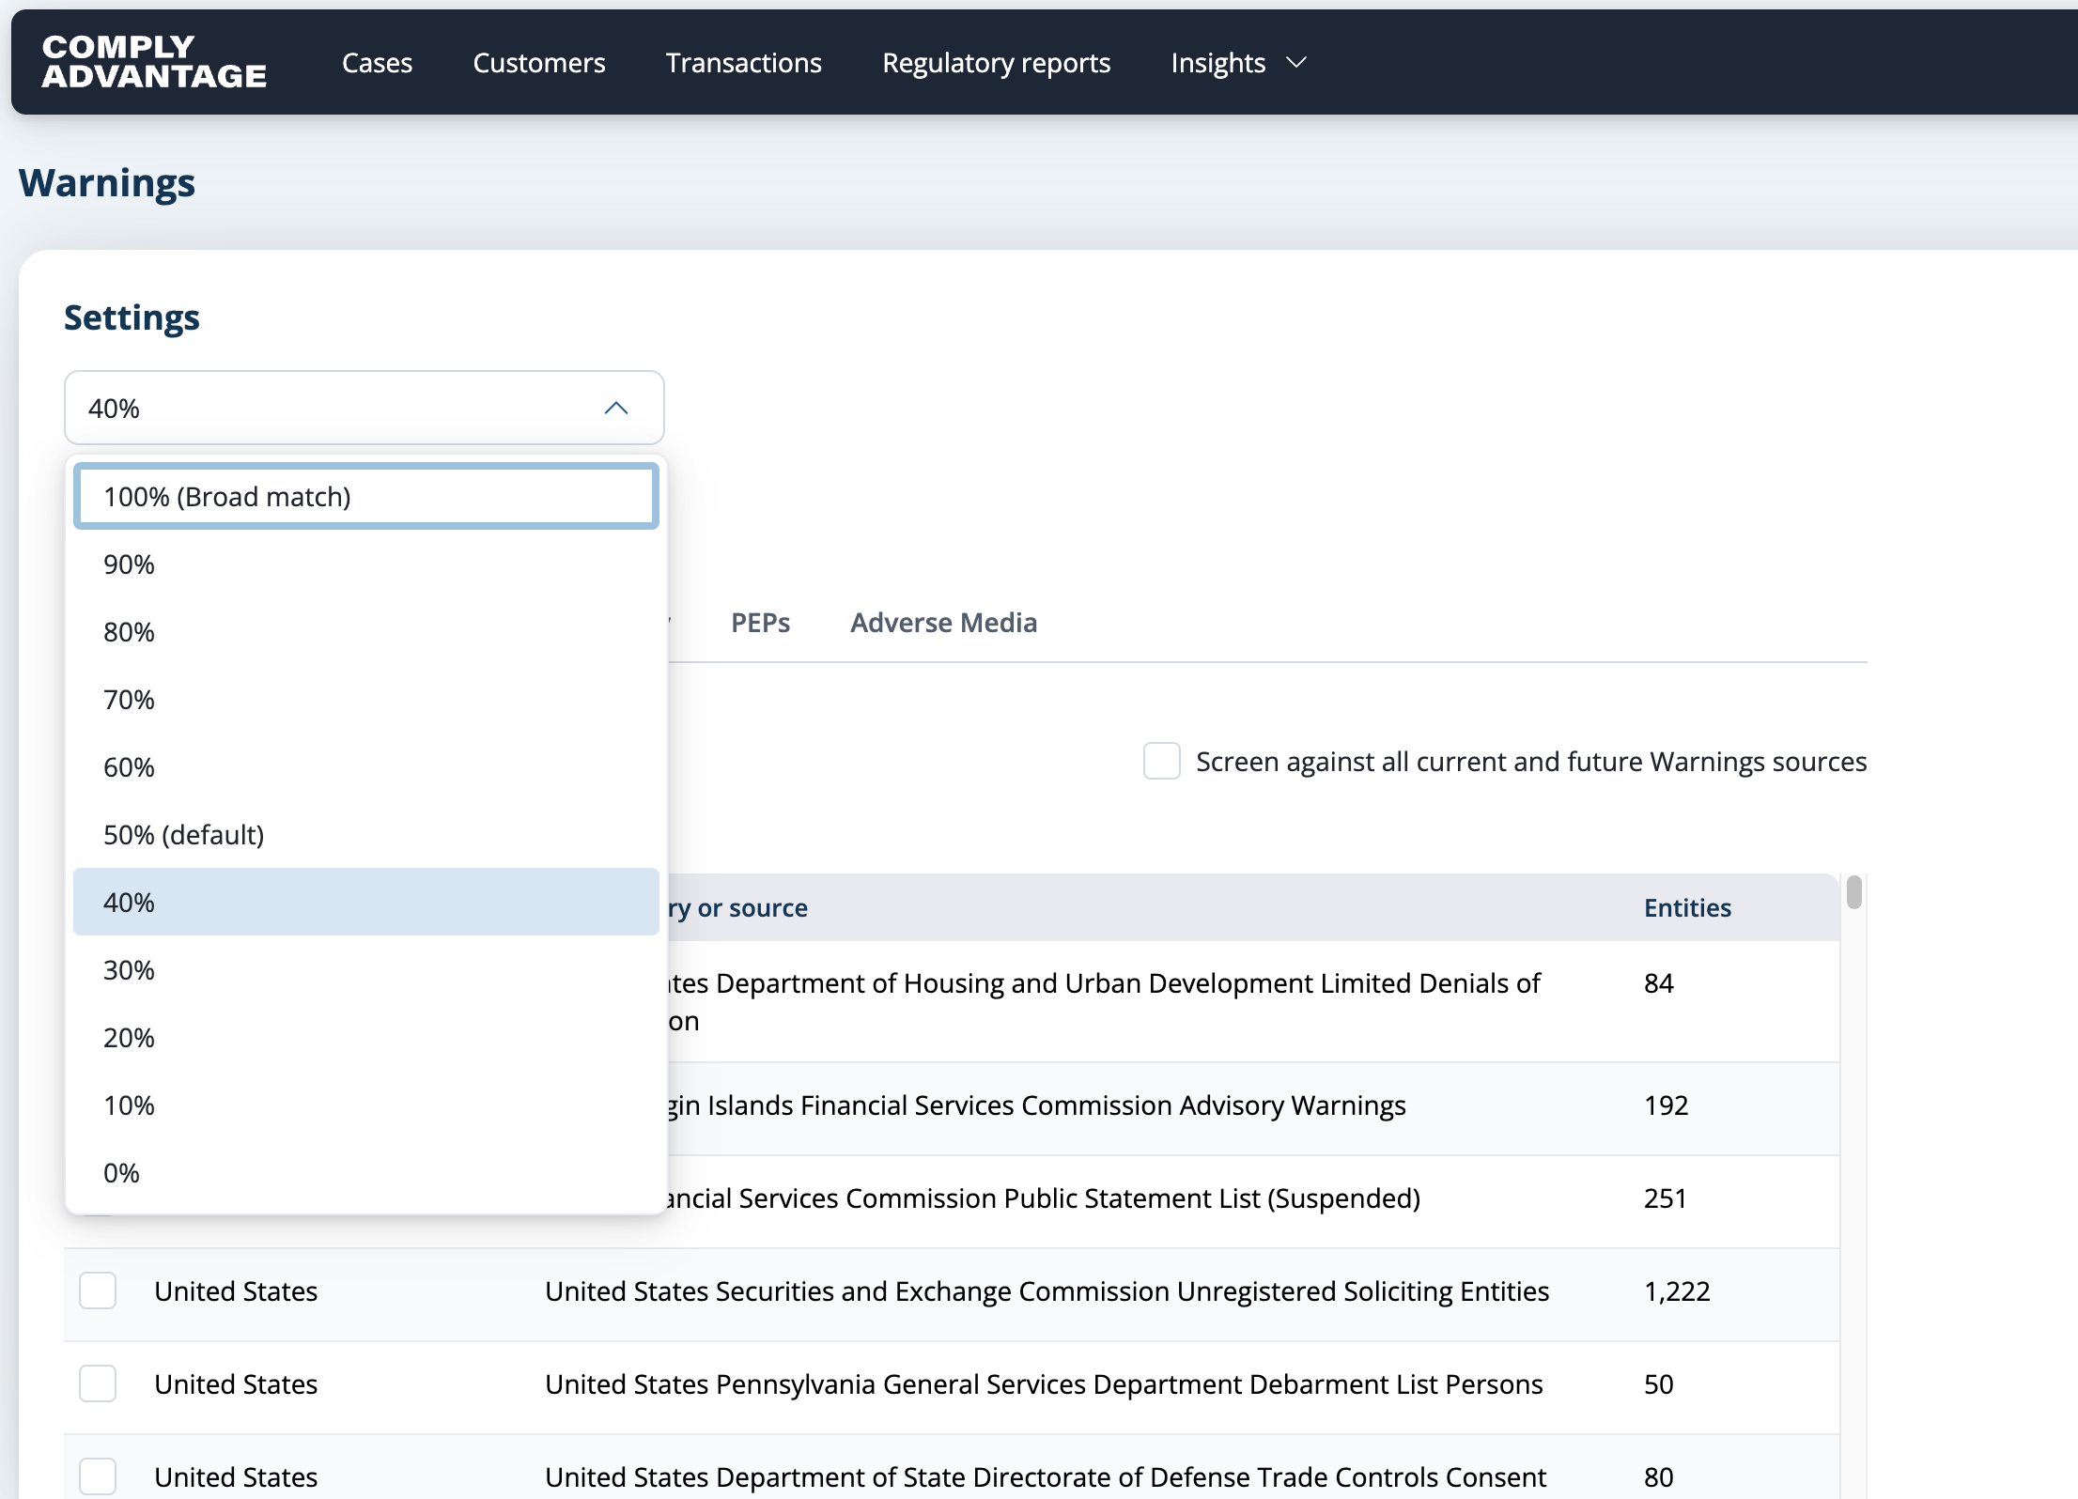Click the sources table scrollbar thumb
The height and width of the screenshot is (1499, 2078).
[1853, 892]
